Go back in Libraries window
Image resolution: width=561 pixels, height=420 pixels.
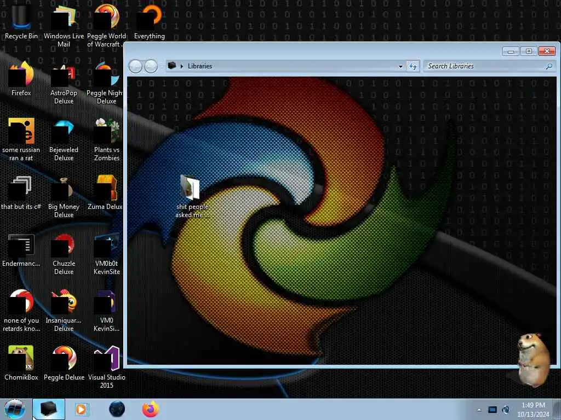(x=135, y=66)
